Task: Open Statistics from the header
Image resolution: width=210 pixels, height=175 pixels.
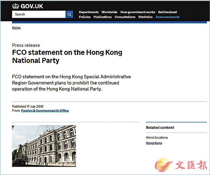Action: (x=145, y=17)
